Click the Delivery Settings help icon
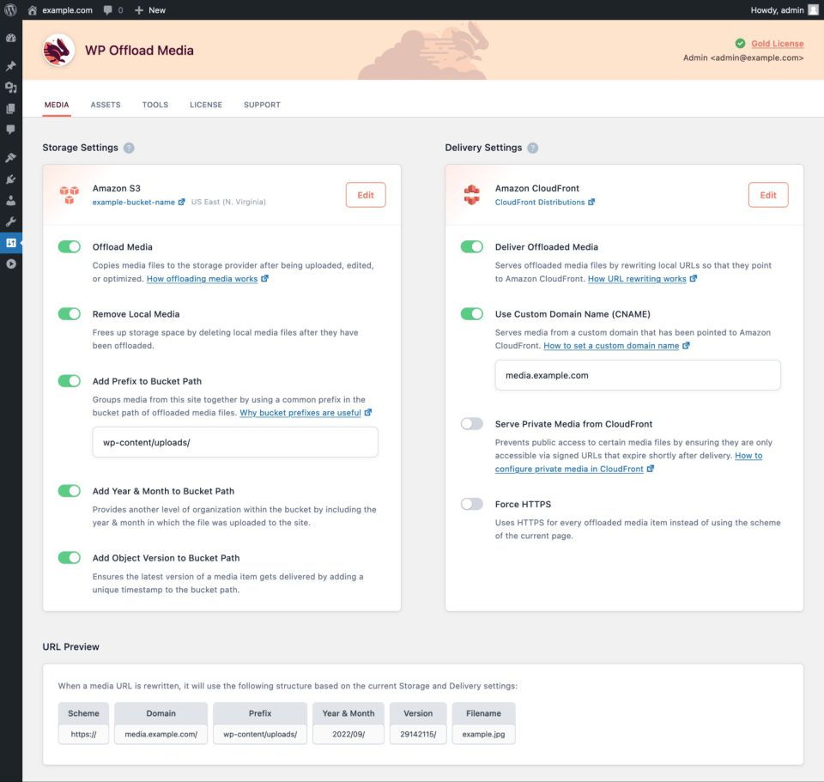The width and height of the screenshot is (824, 782). (532, 148)
